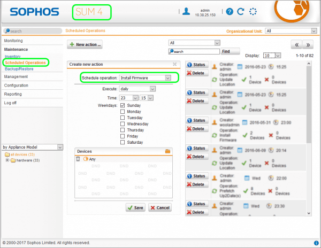
Task: Click the New action button
Action: click(85, 44)
